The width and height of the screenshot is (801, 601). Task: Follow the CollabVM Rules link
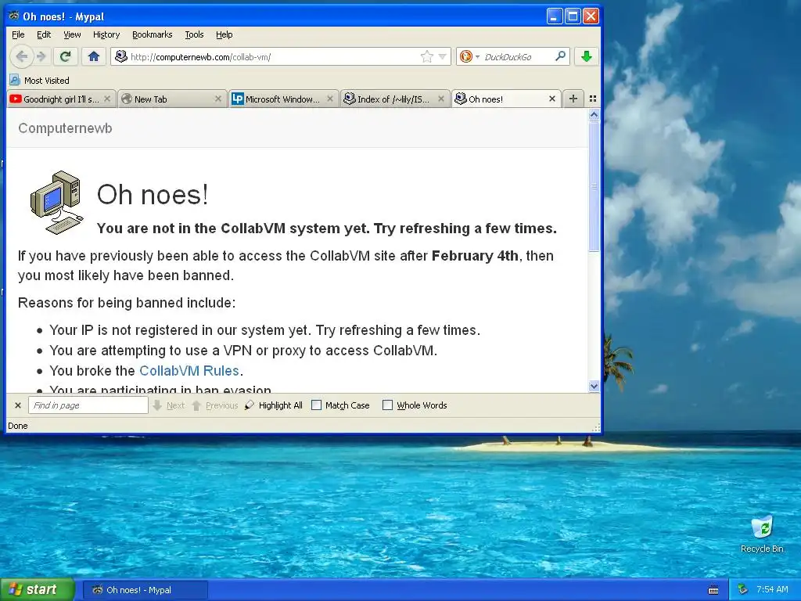[x=189, y=370]
